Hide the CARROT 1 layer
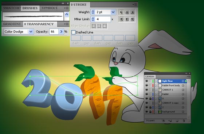 pyautogui.click(x=147, y=90)
